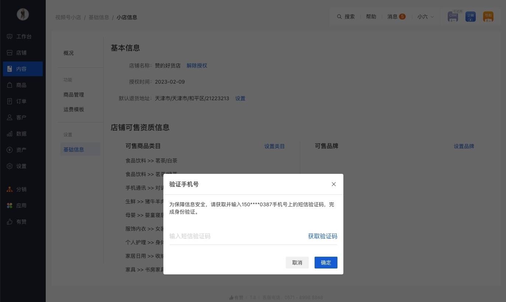
Task: Open 店铺 in the sidebar
Action: 23,53
